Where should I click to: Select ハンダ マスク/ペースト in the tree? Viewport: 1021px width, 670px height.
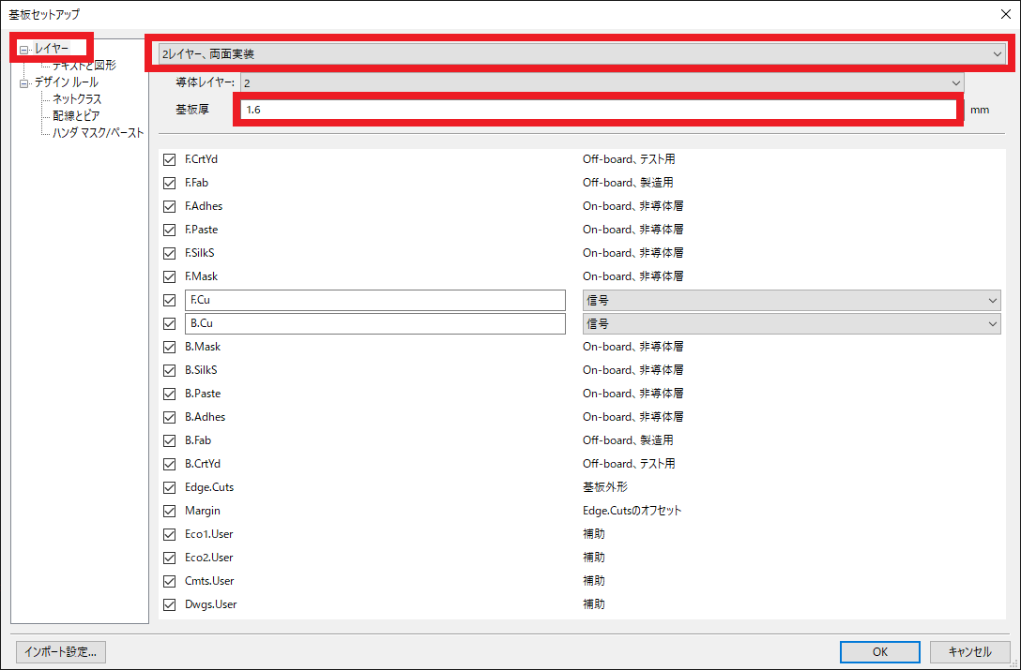coord(98,133)
